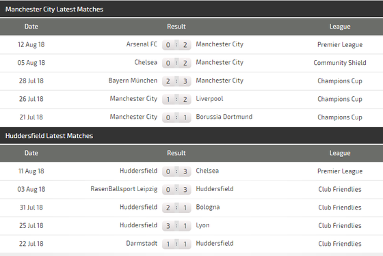
Task: Click the Huddersfield Latest Matches header
Action: pyautogui.click(x=49, y=136)
